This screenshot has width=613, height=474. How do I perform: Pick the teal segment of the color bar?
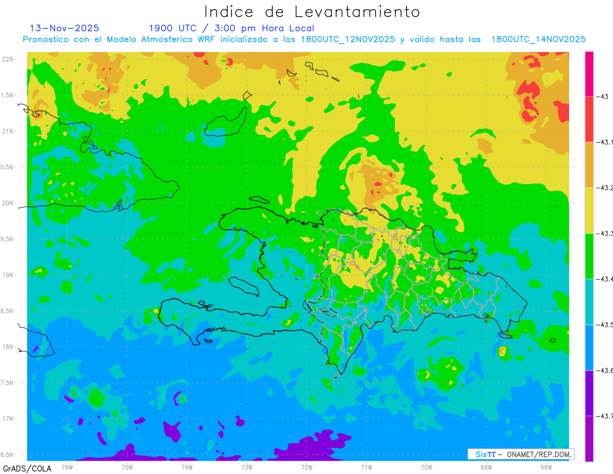(x=590, y=302)
